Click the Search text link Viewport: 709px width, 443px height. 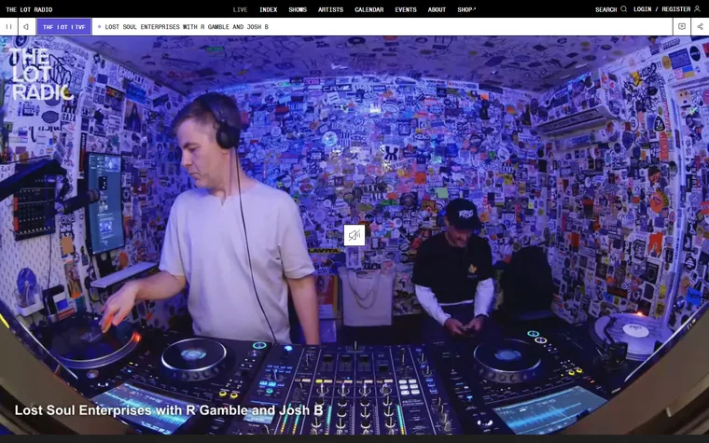pyautogui.click(x=605, y=9)
